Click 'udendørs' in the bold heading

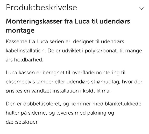pyautogui.click(x=115, y=21)
